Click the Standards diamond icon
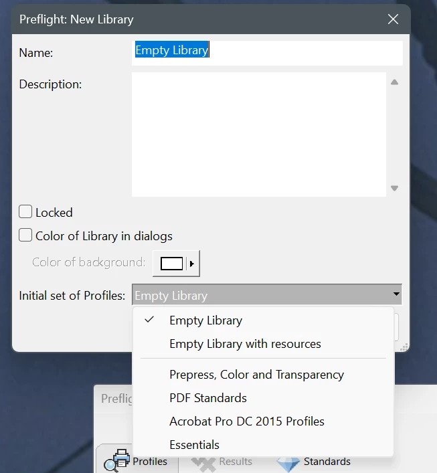Image resolution: width=437 pixels, height=473 pixels. coord(288,465)
